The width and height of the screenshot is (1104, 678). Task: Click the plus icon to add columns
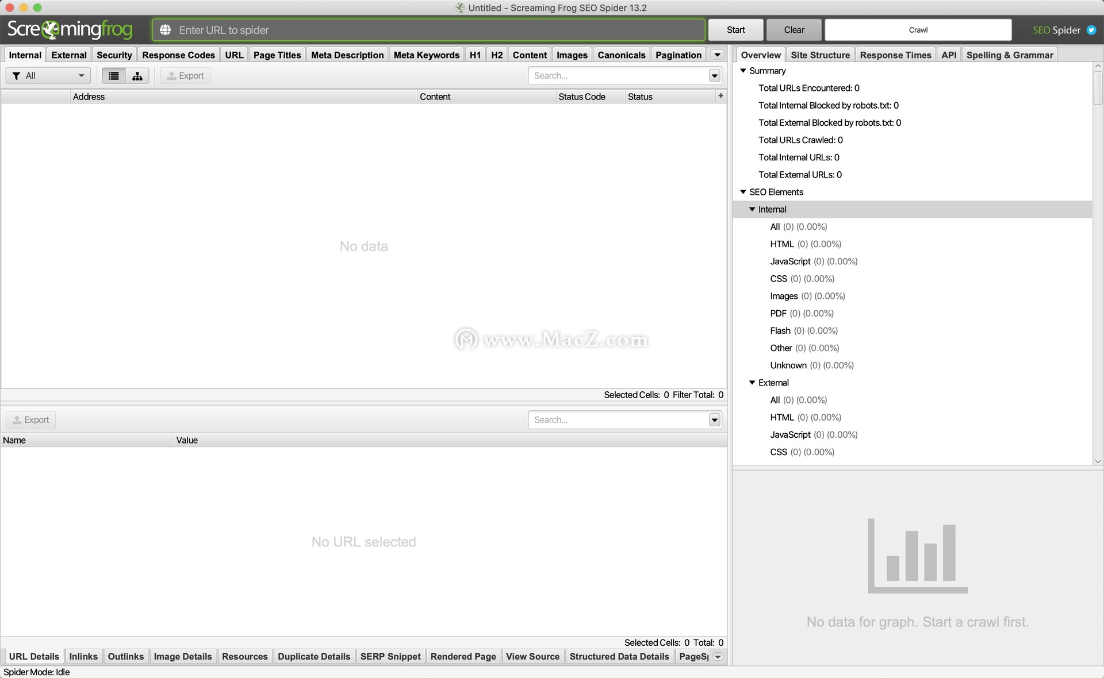[720, 96]
